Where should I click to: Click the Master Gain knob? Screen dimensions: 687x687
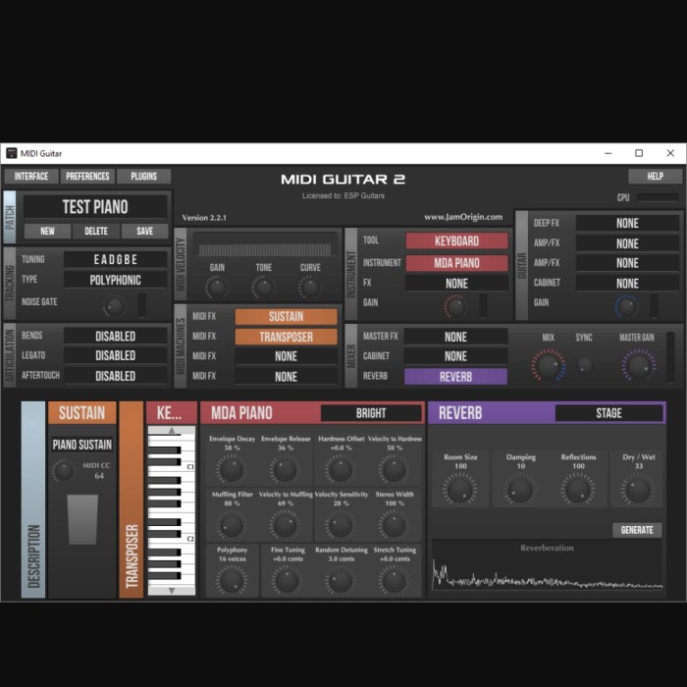point(639,365)
